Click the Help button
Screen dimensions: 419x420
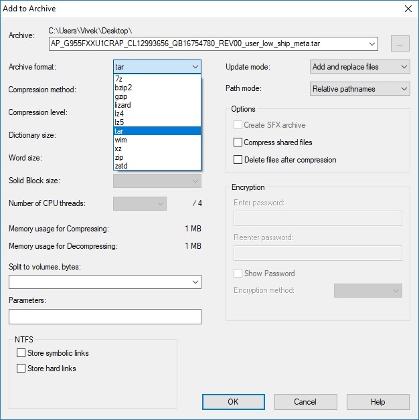(x=378, y=402)
